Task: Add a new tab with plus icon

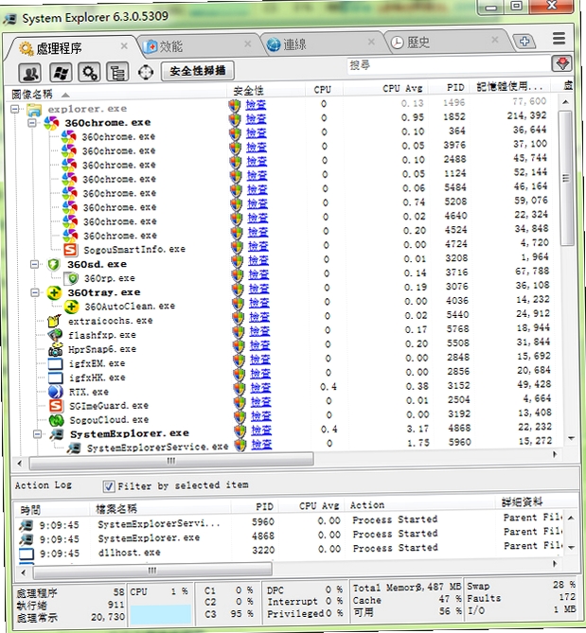Action: click(x=524, y=42)
